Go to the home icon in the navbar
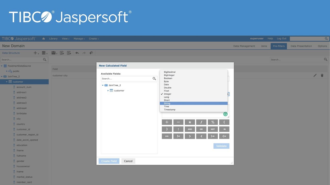The width and height of the screenshot is (330, 185). tap(44, 39)
